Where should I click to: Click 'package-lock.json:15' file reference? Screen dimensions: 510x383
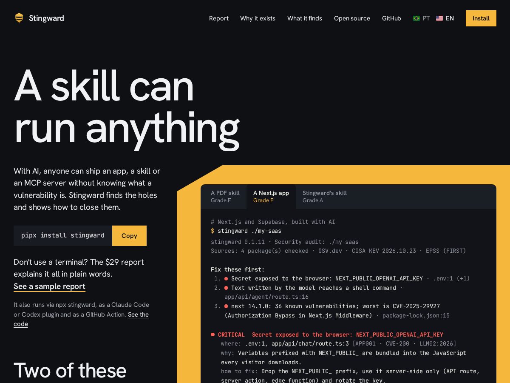[x=416, y=316]
